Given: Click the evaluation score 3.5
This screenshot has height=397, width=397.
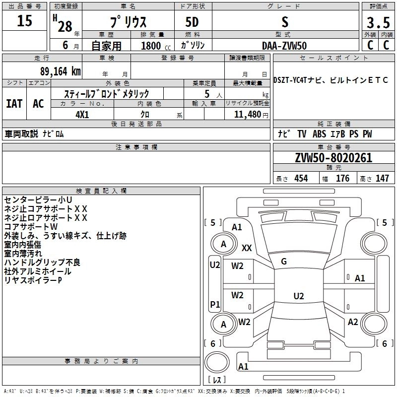Looking at the screenshot, I should 378,23.
